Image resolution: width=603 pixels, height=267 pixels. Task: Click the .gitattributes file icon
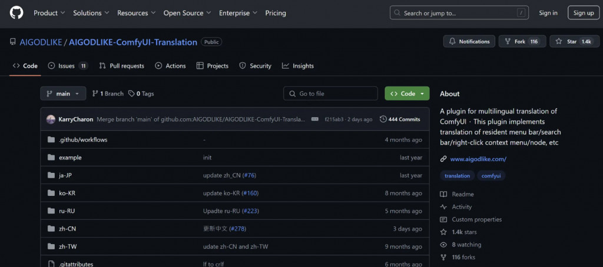point(51,264)
